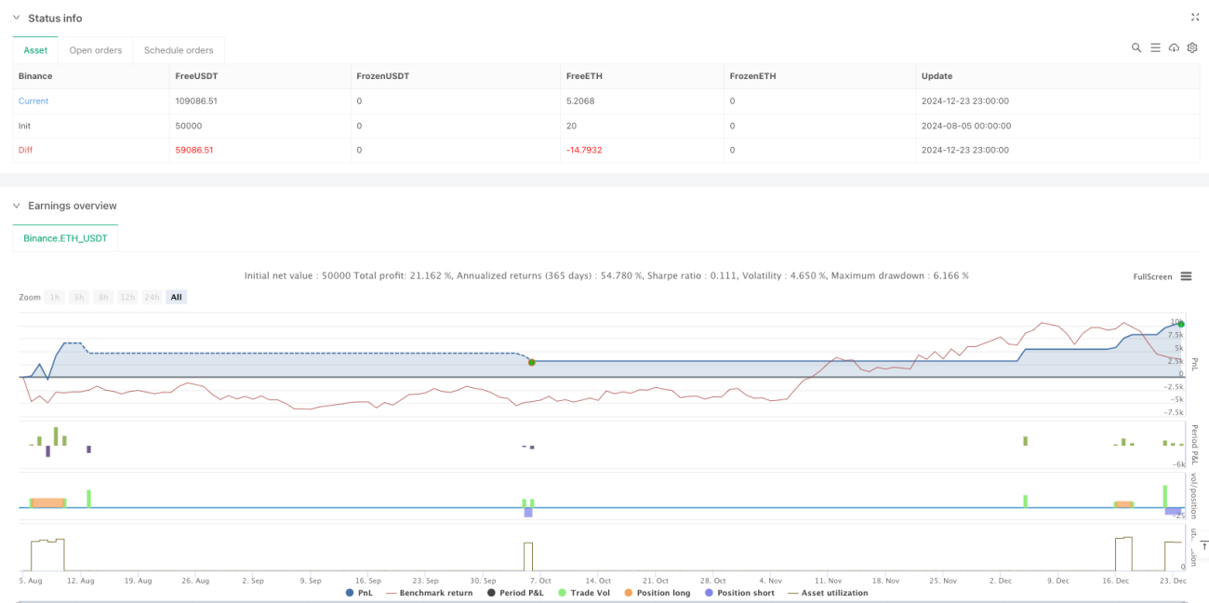Click the Current row link in the table
This screenshot has height=603, width=1209.
point(33,100)
